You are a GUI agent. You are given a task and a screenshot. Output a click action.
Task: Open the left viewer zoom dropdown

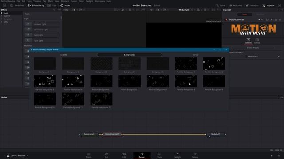[66, 10]
